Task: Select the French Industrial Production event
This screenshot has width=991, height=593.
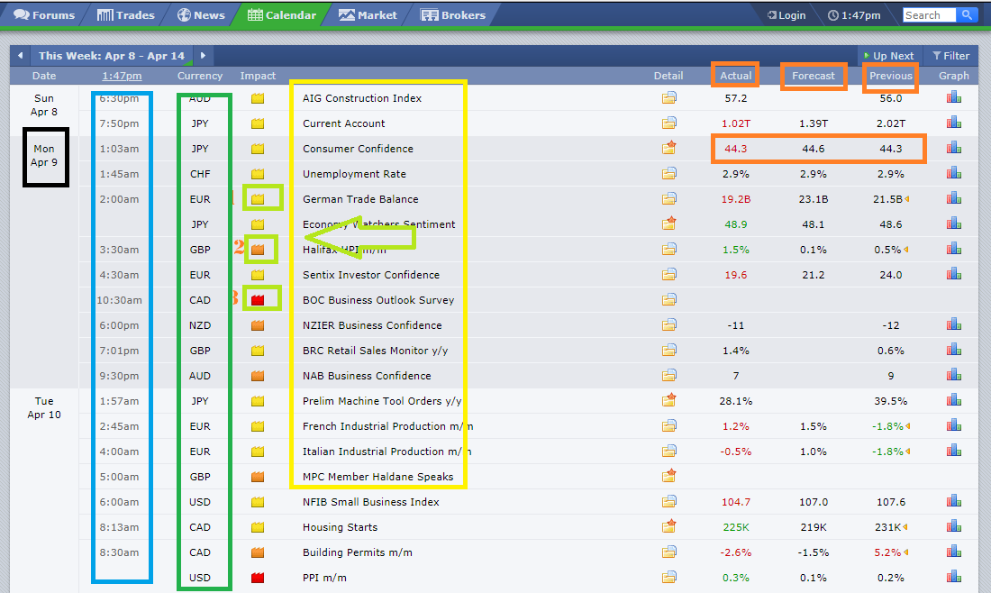Action: (x=387, y=426)
